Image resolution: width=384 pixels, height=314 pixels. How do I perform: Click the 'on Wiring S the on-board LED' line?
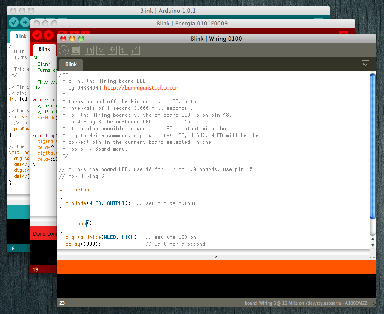click(x=127, y=122)
